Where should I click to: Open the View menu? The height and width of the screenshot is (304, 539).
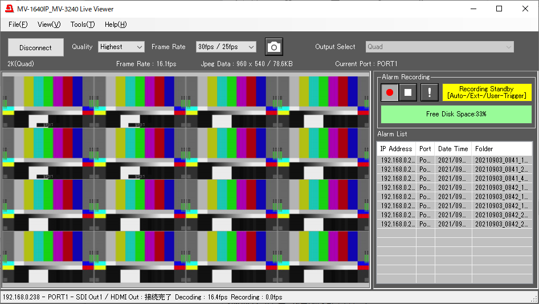pos(49,25)
